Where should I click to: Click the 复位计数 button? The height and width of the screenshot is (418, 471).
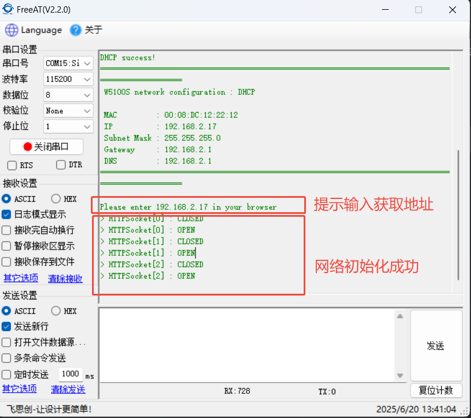pyautogui.click(x=436, y=390)
